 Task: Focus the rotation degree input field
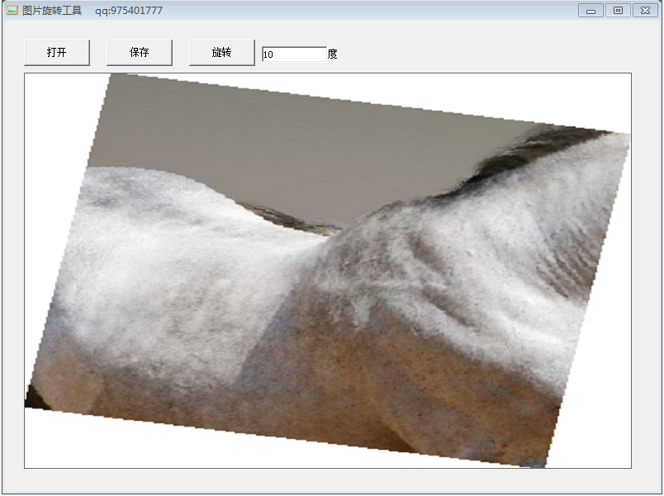coord(293,54)
